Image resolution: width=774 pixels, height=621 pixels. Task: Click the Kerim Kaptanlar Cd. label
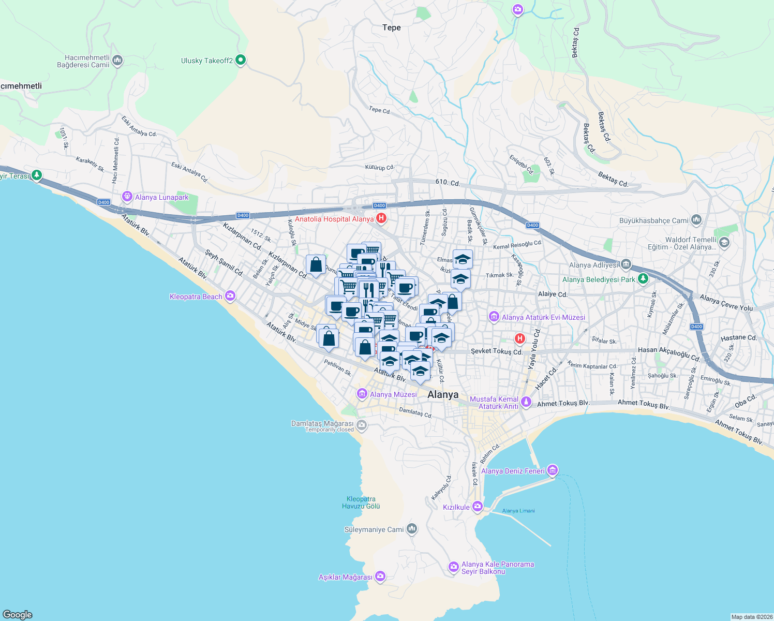click(592, 364)
